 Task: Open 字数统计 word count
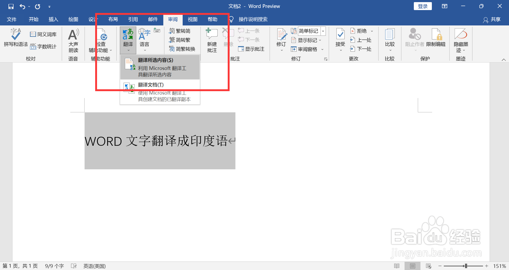point(43,47)
